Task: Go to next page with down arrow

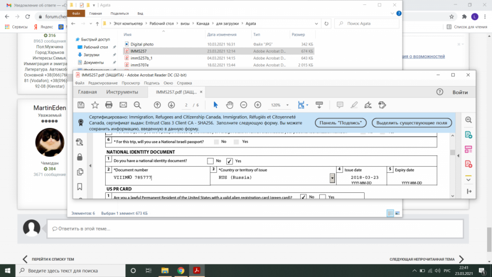Action: 171,105
